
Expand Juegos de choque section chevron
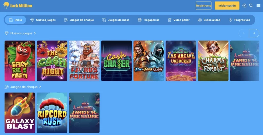pyautogui.click(x=40, y=87)
